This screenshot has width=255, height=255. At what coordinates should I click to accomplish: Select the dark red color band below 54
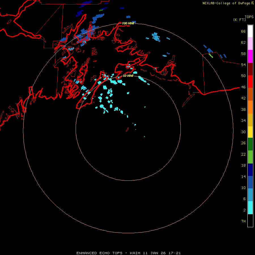(x=250, y=69)
